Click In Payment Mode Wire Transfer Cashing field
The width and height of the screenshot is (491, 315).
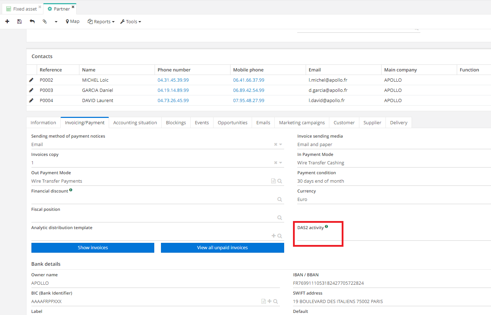coord(394,163)
